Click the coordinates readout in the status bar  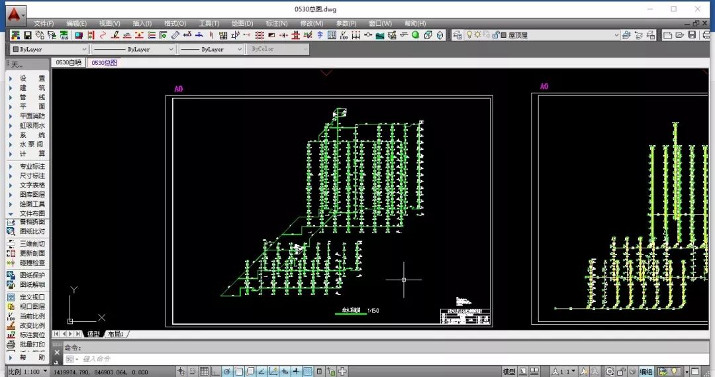tap(101, 372)
